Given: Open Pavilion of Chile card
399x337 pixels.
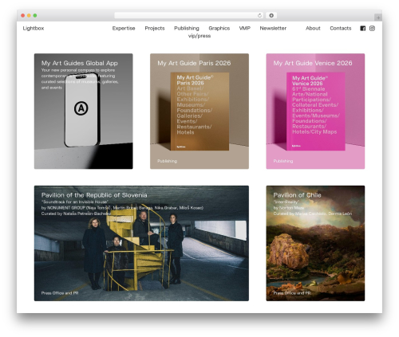Looking at the screenshot, I should pos(315,243).
